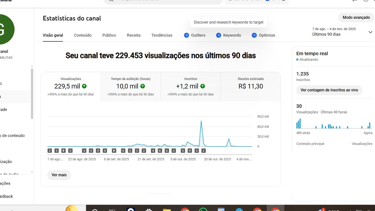Select the Tempo de exibição (horas) card
The height and width of the screenshot is (211, 375).
131,87
